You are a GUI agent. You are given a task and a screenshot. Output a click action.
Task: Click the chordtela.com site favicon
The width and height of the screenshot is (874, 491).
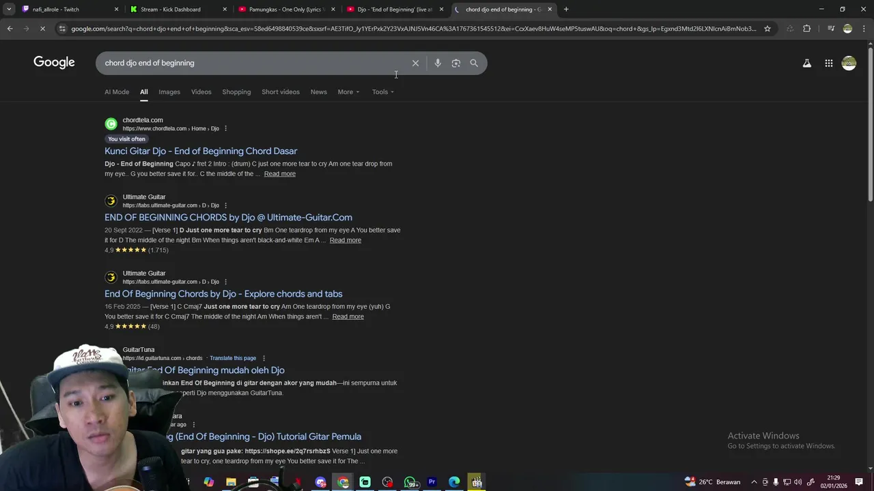(x=111, y=124)
